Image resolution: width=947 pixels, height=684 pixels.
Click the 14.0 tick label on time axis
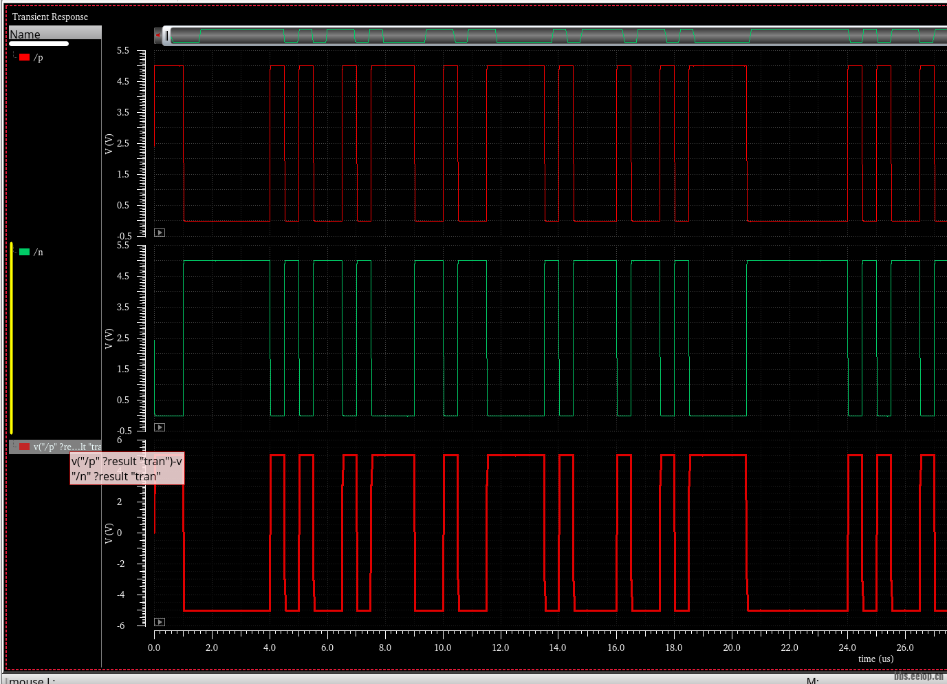[x=558, y=648]
